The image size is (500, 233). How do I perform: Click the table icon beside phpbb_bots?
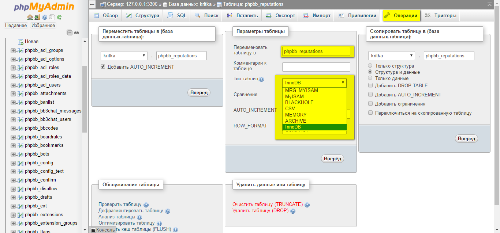click(x=20, y=154)
